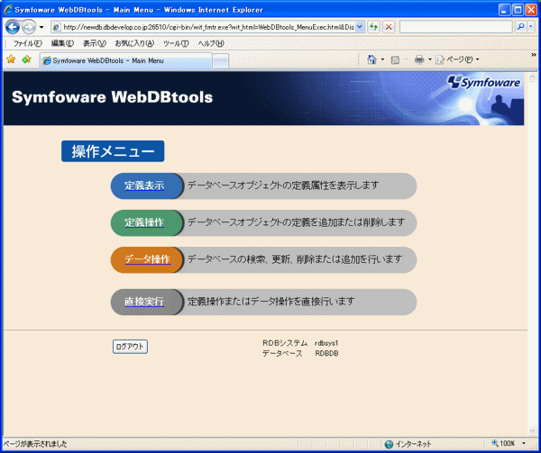Open the 定義操作 link
Viewport: 541px width, 453px height.
144,222
